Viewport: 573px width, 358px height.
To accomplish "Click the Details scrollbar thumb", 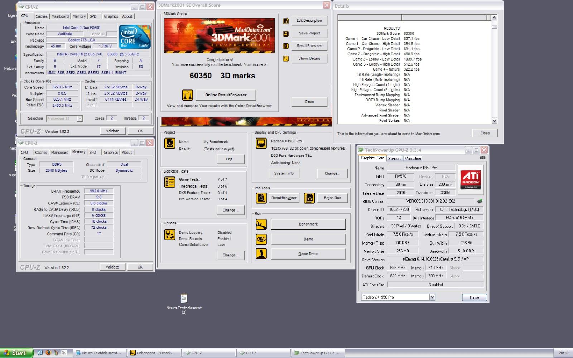I will 495,27.
